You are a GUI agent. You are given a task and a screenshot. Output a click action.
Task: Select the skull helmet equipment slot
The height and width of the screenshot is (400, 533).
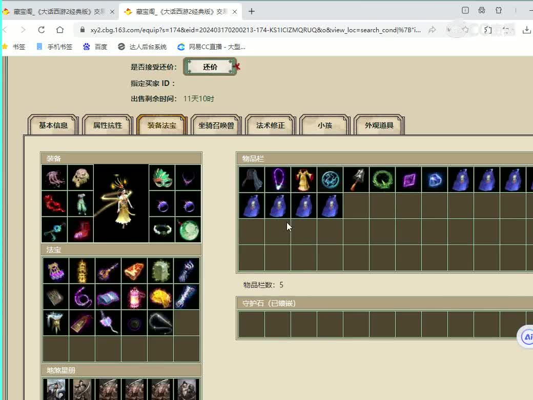80,177
